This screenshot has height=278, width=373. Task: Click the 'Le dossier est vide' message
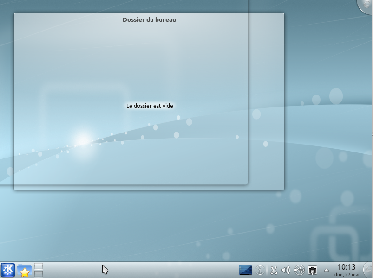[x=150, y=106]
